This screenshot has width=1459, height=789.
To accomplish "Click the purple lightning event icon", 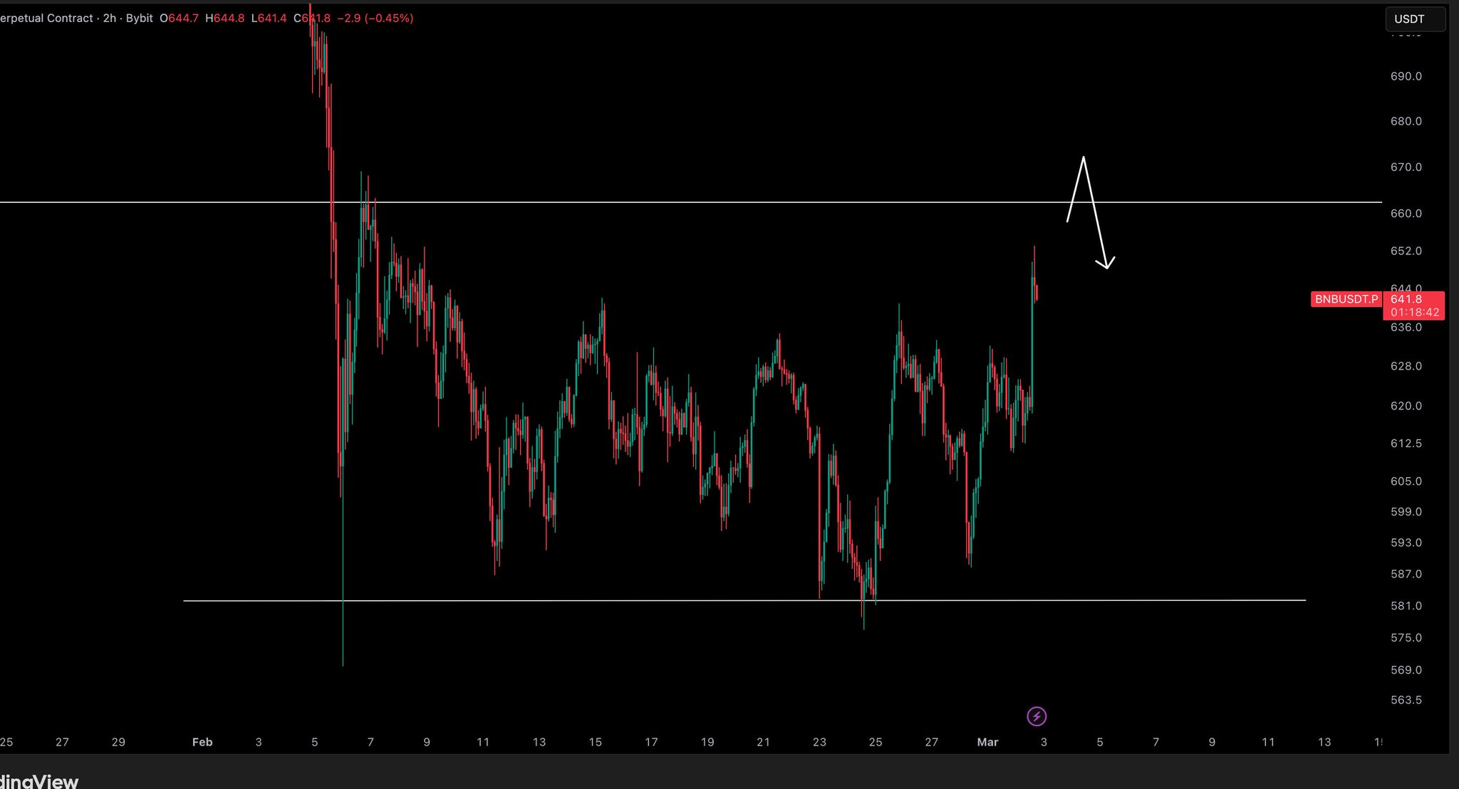I will [x=1037, y=716].
